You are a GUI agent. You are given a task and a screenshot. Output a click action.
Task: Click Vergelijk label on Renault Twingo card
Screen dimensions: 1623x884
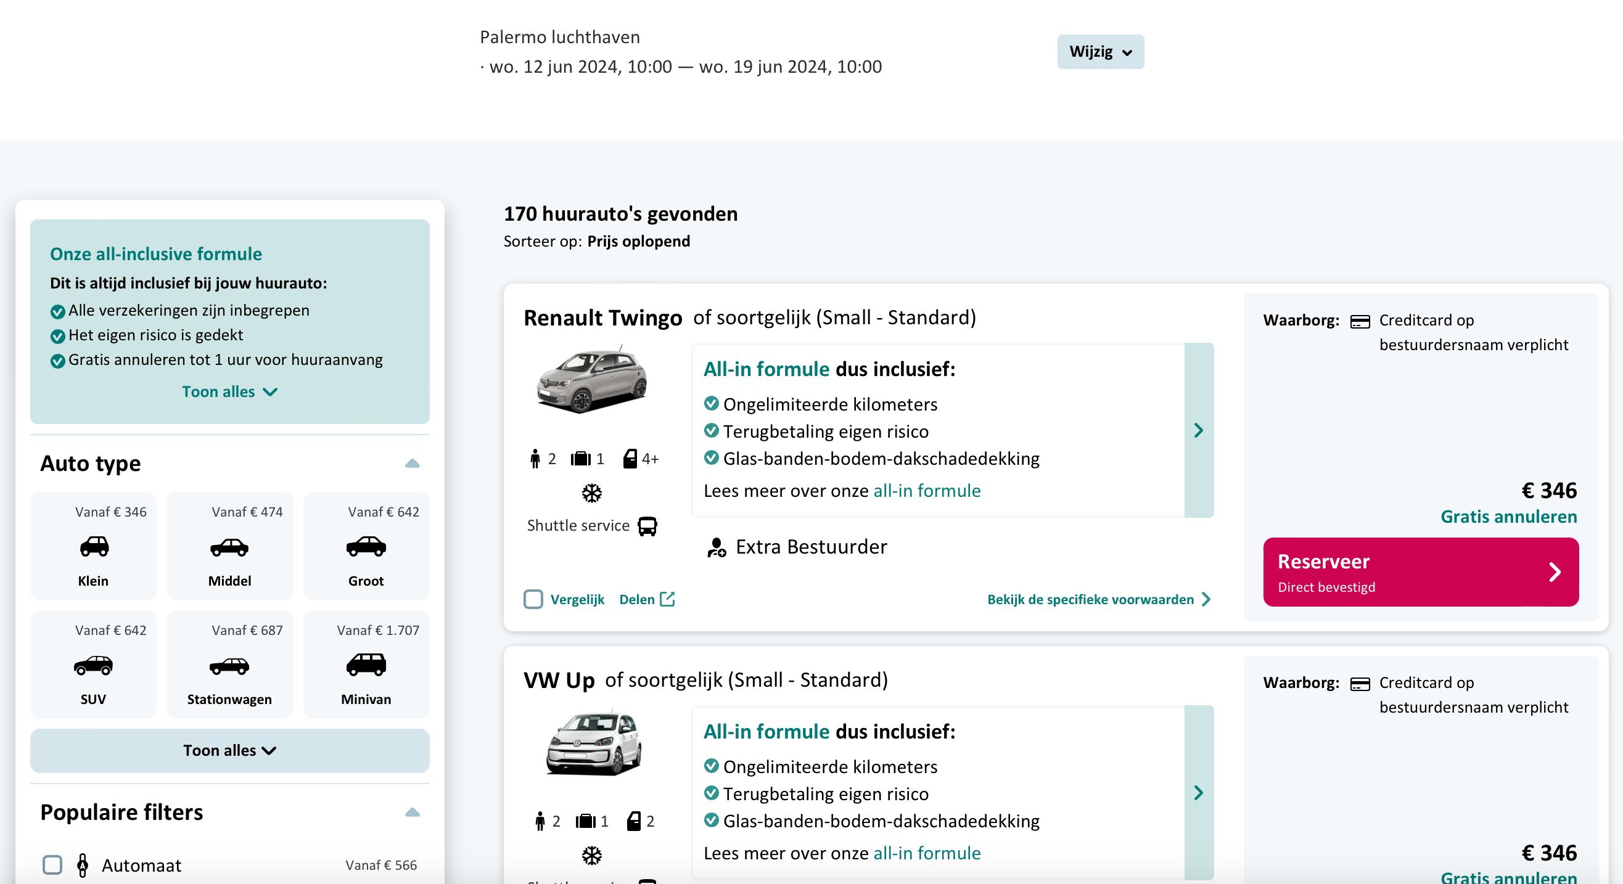[x=577, y=599]
